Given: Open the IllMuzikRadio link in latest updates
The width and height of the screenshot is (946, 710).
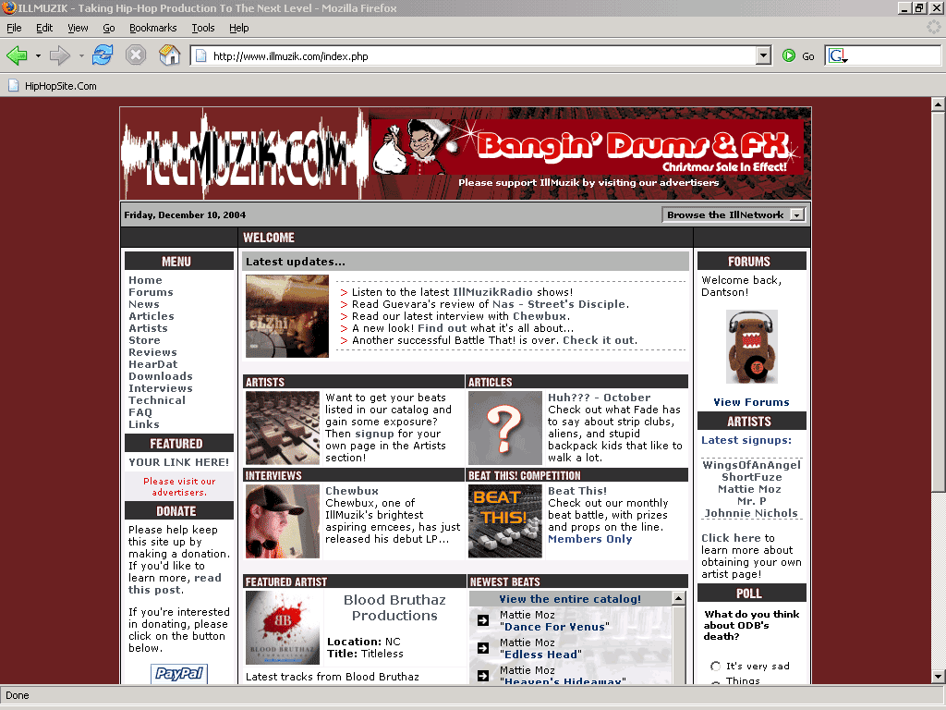Looking at the screenshot, I should (493, 292).
